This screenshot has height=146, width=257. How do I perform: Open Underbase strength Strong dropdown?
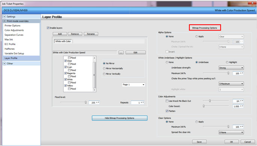pos(231,68)
